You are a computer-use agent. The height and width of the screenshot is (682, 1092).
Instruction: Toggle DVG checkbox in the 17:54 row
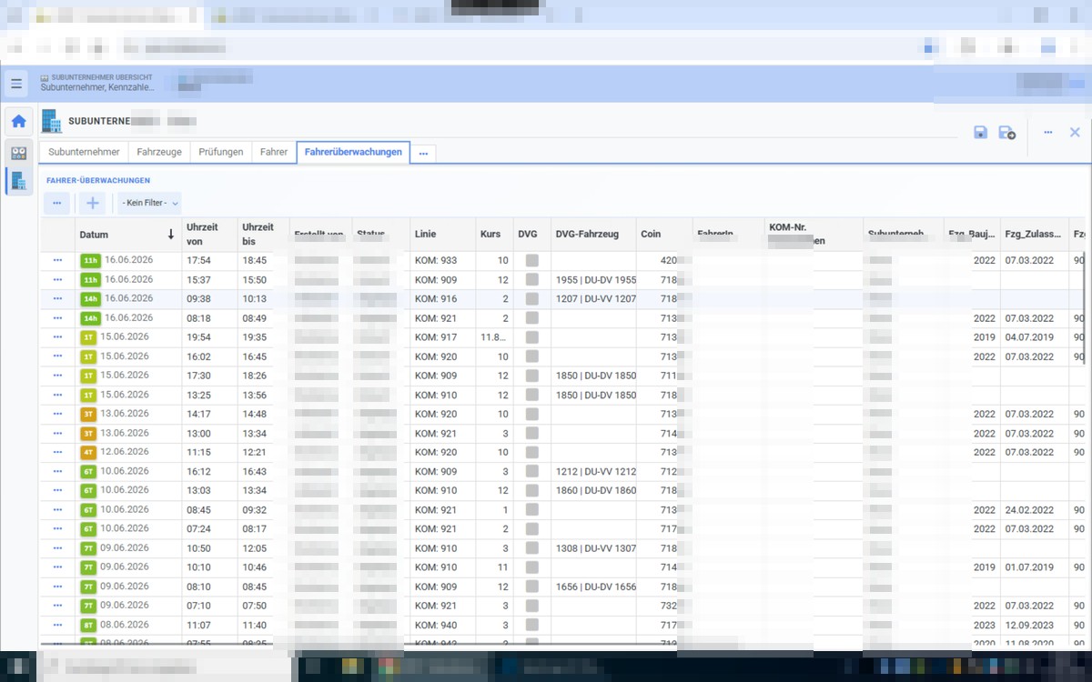coord(532,260)
